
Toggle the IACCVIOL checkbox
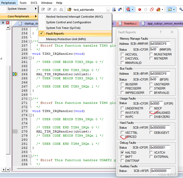pyautogui.click(x=122, y=54)
